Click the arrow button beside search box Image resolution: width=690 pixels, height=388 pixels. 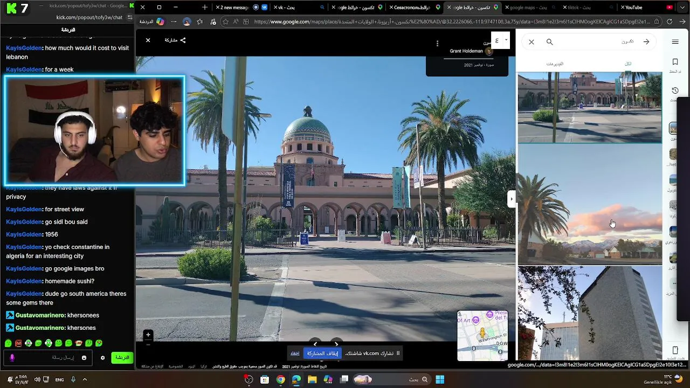[646, 42]
